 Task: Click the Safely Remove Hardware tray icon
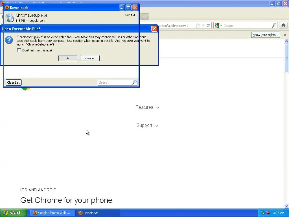263,213
